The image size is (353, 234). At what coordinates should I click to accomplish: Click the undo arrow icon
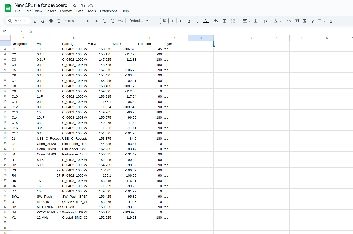[35, 21]
